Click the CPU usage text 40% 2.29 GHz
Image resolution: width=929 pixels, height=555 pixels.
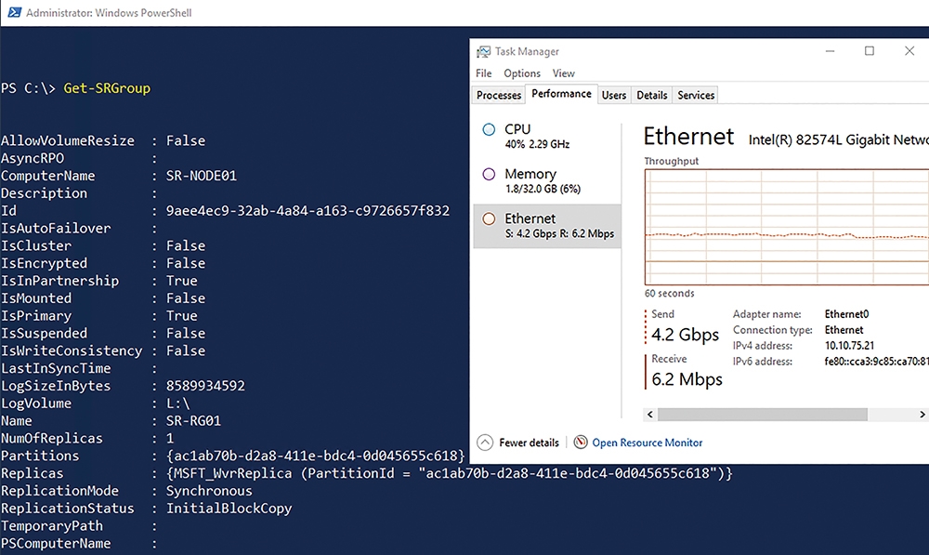537,144
